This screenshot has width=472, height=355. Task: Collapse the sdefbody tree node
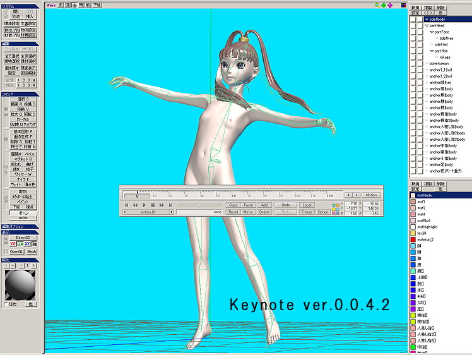pyautogui.click(x=427, y=20)
